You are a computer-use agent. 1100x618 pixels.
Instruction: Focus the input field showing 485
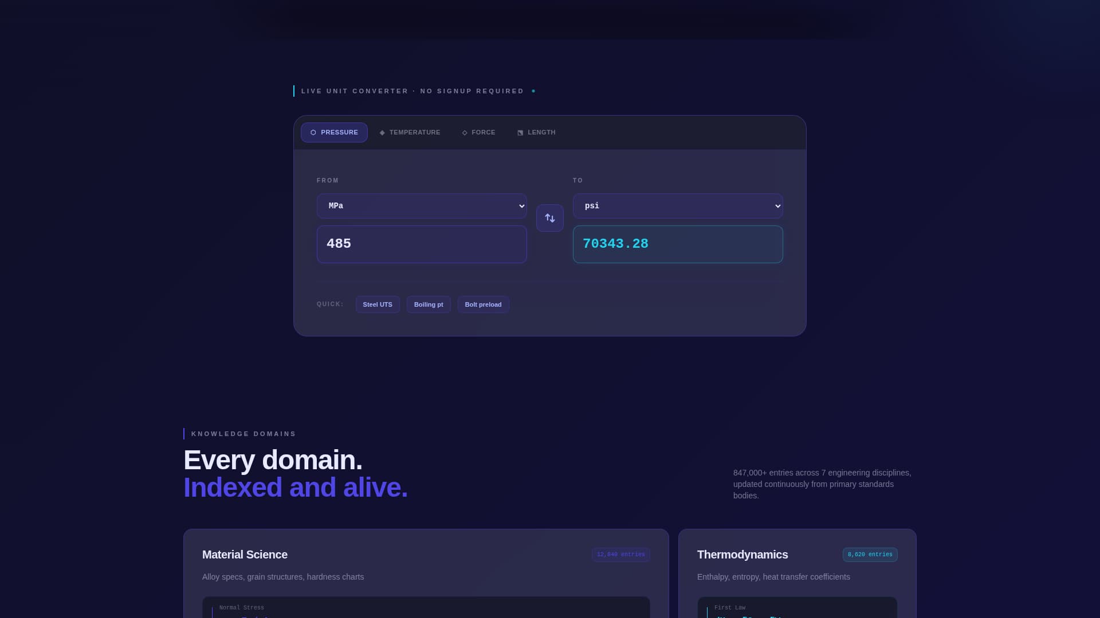tap(422, 244)
